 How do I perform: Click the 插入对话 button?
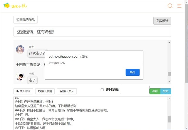[x=23, y=91]
